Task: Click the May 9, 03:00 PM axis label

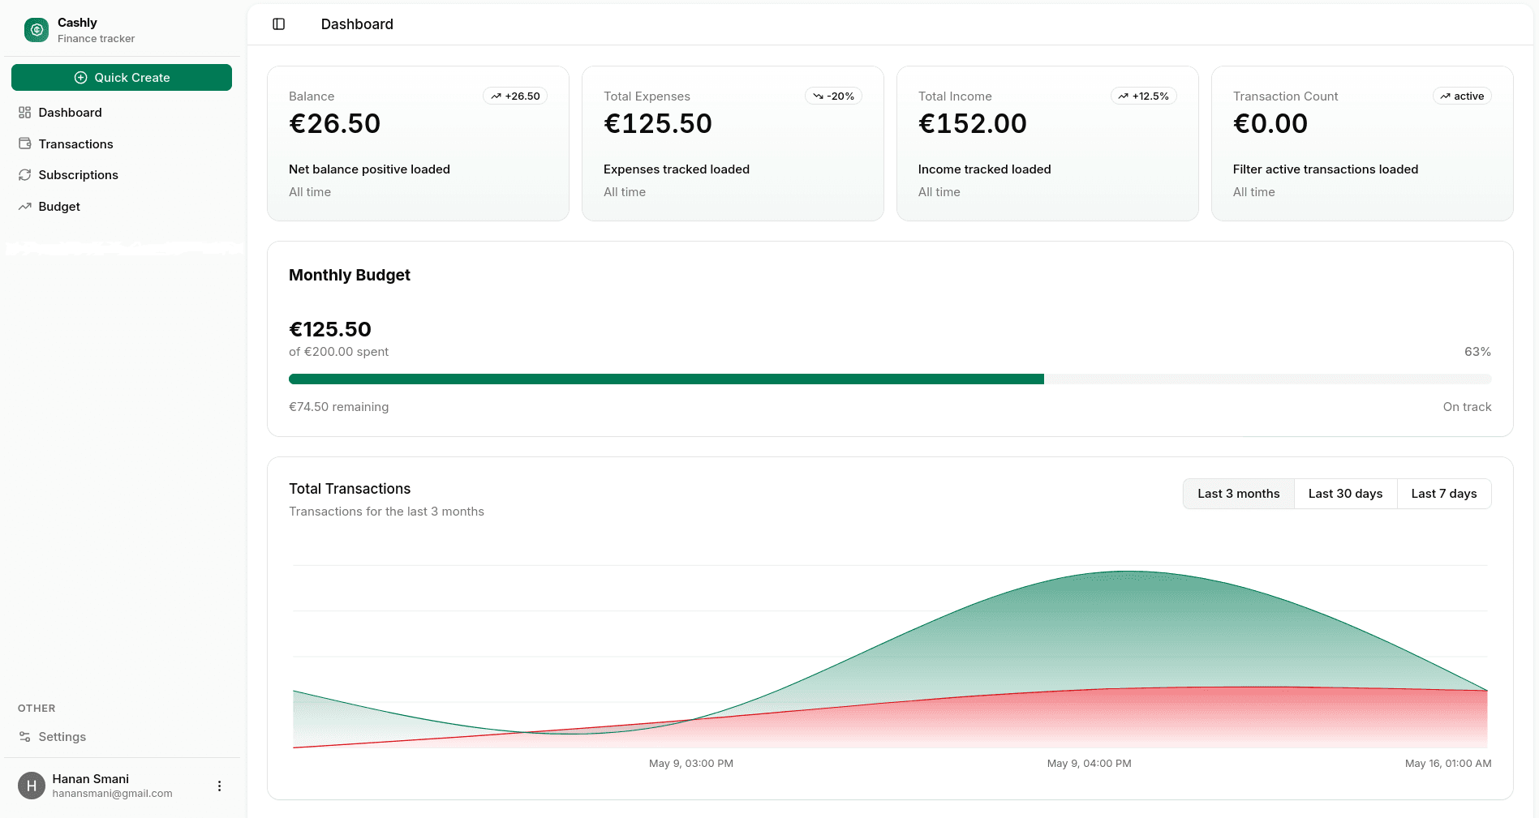Action: (691, 764)
